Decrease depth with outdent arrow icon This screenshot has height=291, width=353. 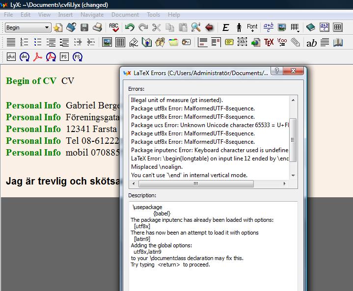point(91,42)
